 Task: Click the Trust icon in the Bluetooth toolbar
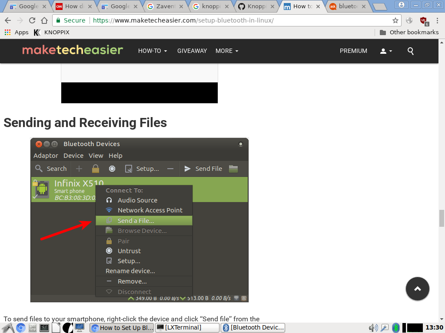click(112, 169)
